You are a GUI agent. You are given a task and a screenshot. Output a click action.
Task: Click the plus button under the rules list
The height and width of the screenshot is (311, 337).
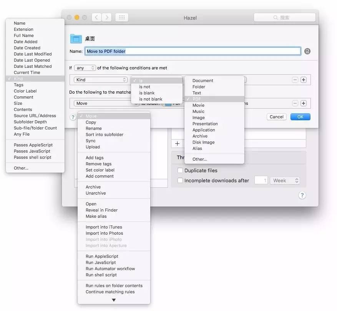click(x=177, y=143)
